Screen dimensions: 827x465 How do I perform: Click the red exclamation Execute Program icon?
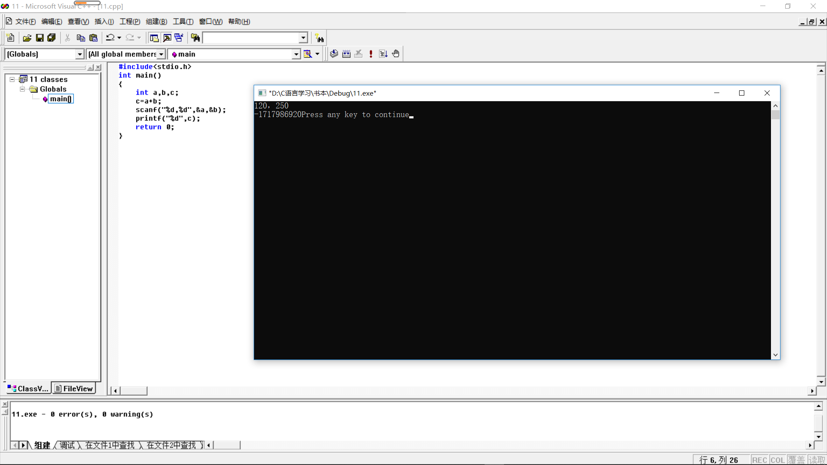371,54
